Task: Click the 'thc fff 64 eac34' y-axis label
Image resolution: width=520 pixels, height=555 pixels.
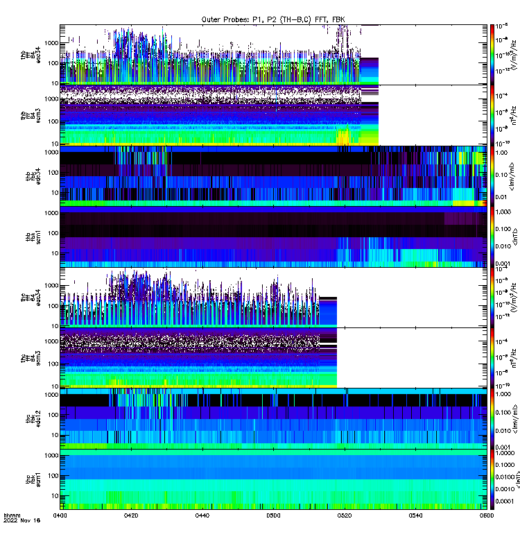Action: [31, 298]
